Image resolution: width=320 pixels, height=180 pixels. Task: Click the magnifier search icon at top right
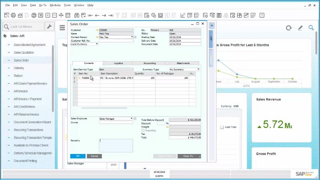[x=311, y=28]
